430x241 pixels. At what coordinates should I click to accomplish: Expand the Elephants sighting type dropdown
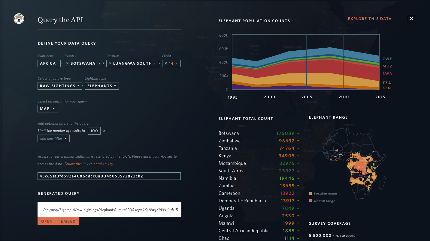tap(102, 86)
